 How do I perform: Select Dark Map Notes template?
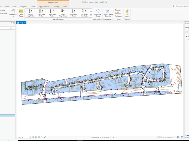pos(41,13)
